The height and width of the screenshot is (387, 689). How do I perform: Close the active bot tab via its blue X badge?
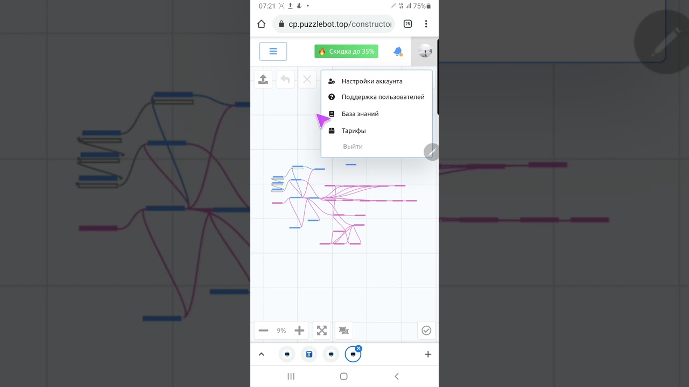[358, 349]
